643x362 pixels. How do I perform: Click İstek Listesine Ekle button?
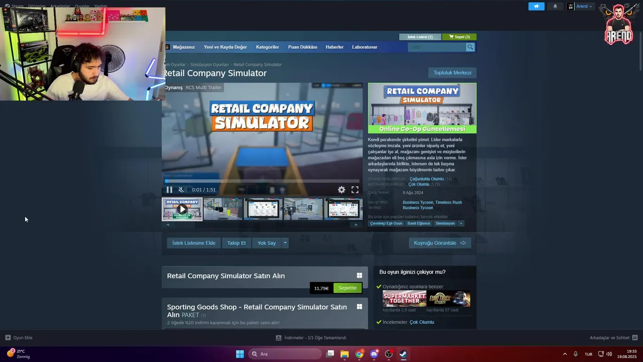(194, 243)
